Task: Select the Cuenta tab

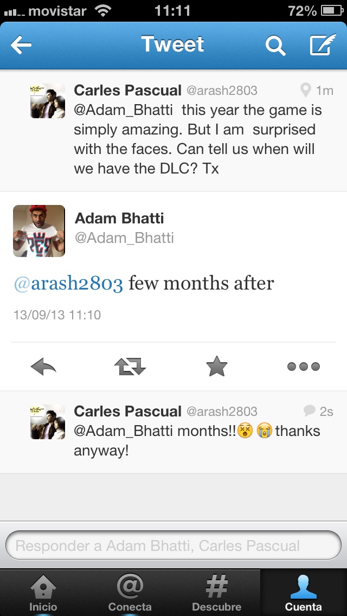Action: point(304,593)
